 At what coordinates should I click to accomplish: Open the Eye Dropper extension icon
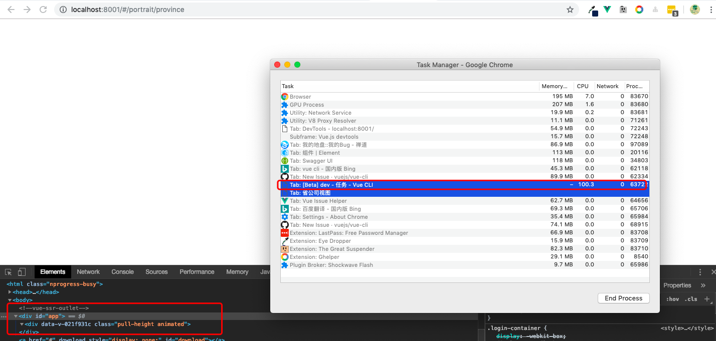coord(593,10)
